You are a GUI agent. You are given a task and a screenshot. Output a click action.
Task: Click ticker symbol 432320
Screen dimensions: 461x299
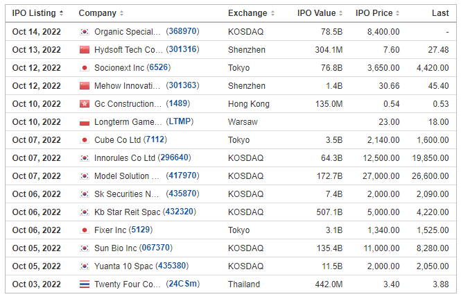(x=180, y=212)
